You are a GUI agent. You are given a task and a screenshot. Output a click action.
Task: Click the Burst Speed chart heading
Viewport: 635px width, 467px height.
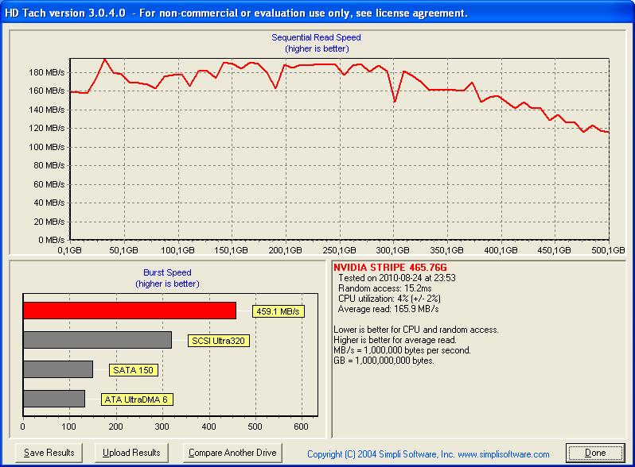point(167,272)
